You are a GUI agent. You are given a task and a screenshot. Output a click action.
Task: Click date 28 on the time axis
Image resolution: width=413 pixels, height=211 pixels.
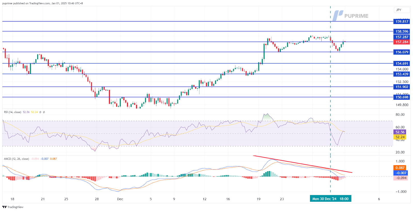click(97, 199)
